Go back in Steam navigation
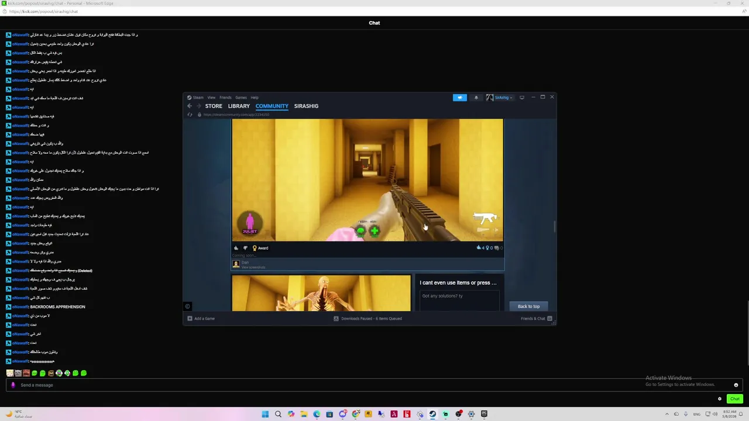The image size is (749, 421). (190, 106)
